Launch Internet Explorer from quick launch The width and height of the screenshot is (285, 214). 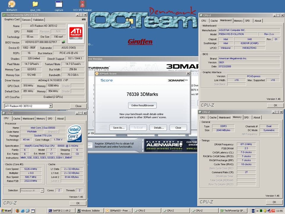coord(23,211)
